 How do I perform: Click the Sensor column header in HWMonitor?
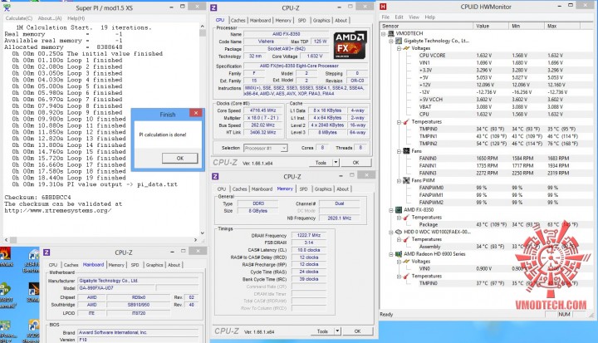click(x=427, y=26)
